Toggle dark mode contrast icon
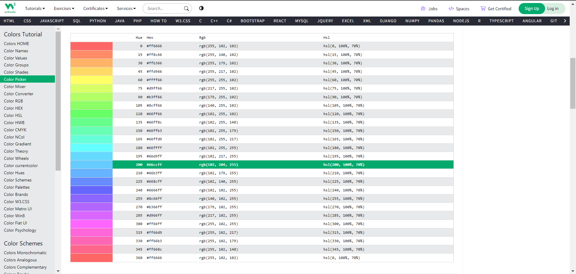 [201, 8]
